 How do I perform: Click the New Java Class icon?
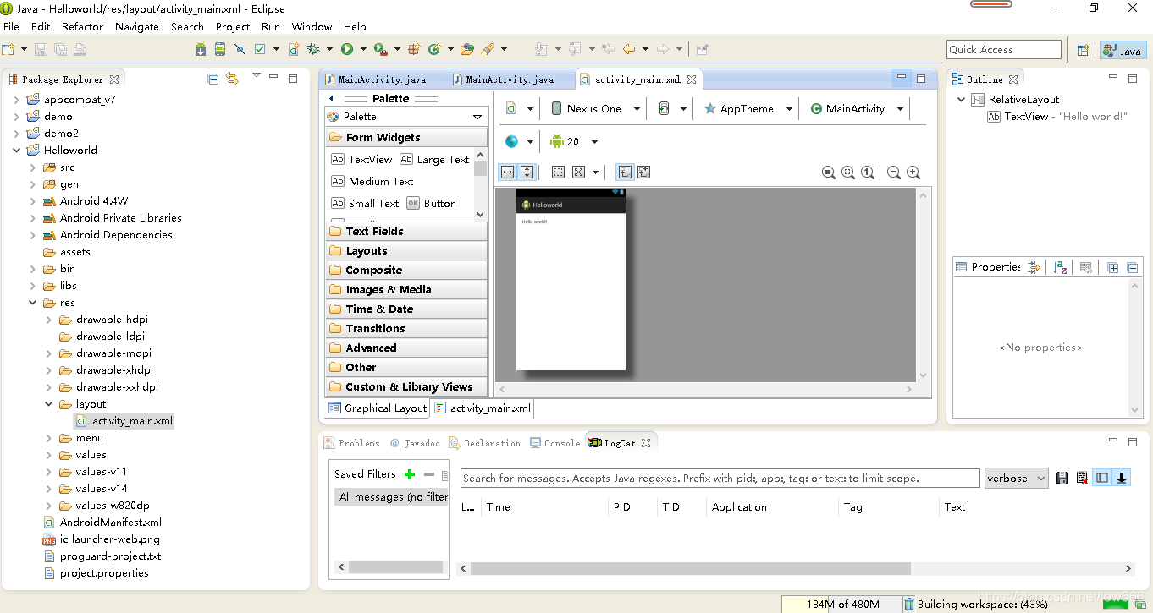[x=434, y=49]
